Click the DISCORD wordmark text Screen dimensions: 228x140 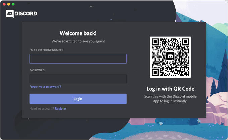tap(26, 14)
